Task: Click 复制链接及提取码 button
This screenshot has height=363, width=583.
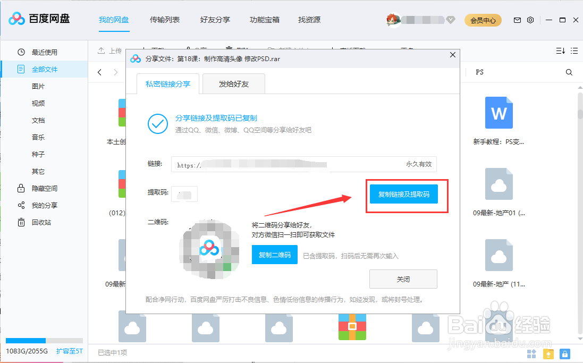Action: click(404, 194)
